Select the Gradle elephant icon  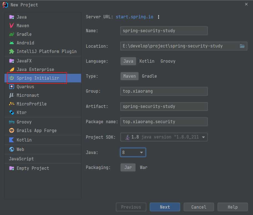12,34
